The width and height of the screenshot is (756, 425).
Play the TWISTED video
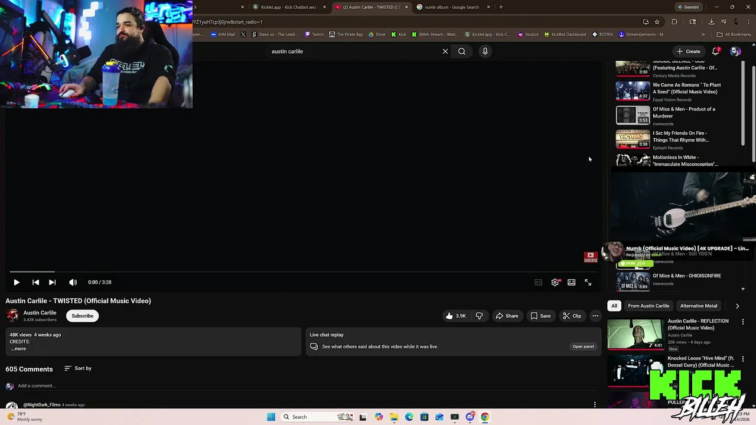[x=17, y=282]
